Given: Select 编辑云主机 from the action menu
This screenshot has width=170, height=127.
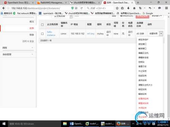Looking at the screenshot, I should click(x=143, y=53).
